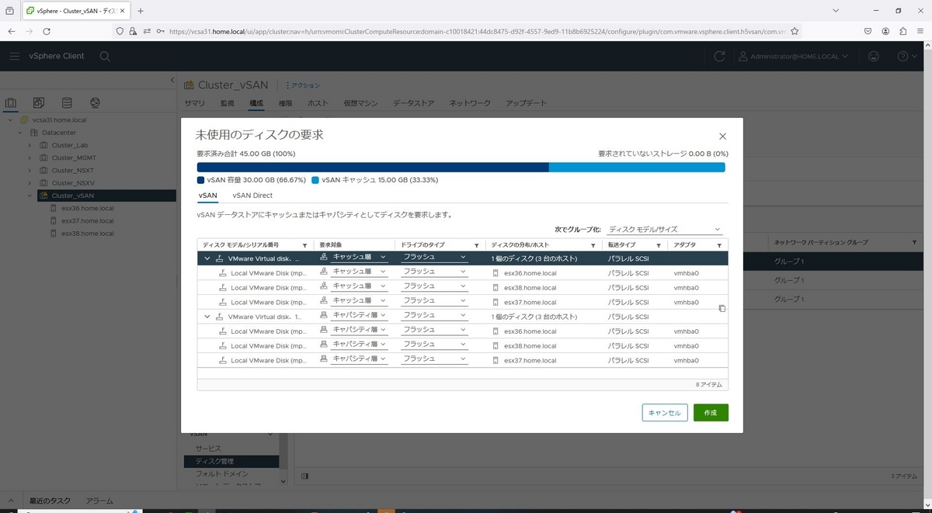Expand the Cluster_NSXT tree node
Viewport: 932px width, 513px height.
point(30,170)
